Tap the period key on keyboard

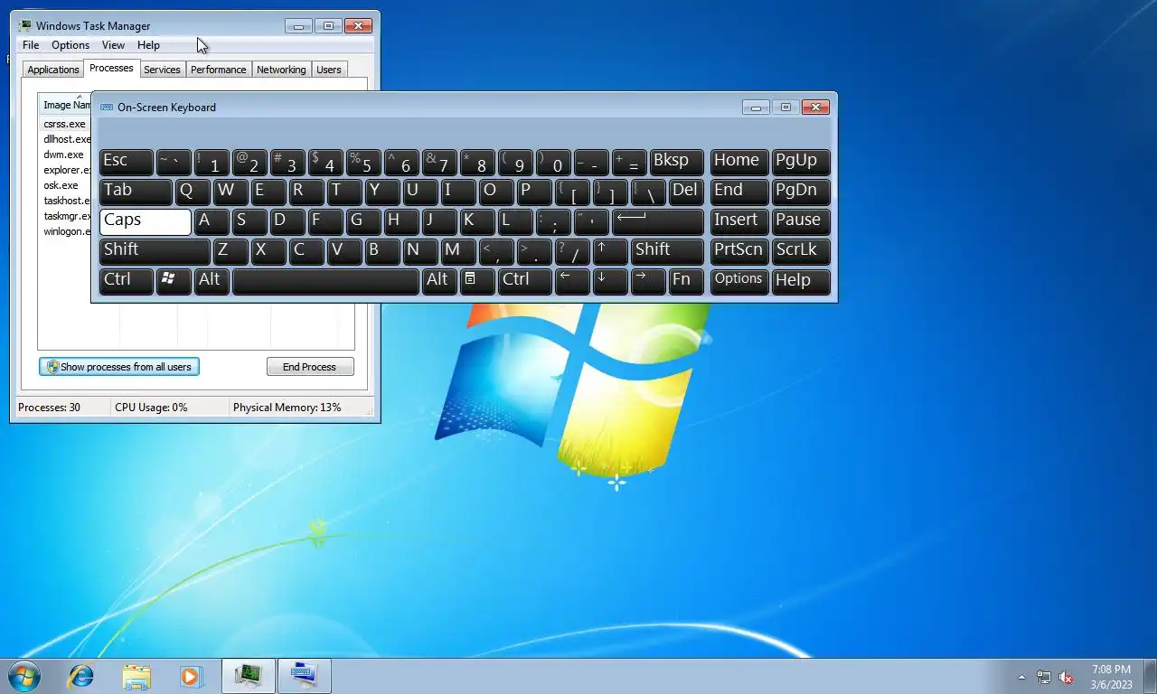tap(534, 250)
